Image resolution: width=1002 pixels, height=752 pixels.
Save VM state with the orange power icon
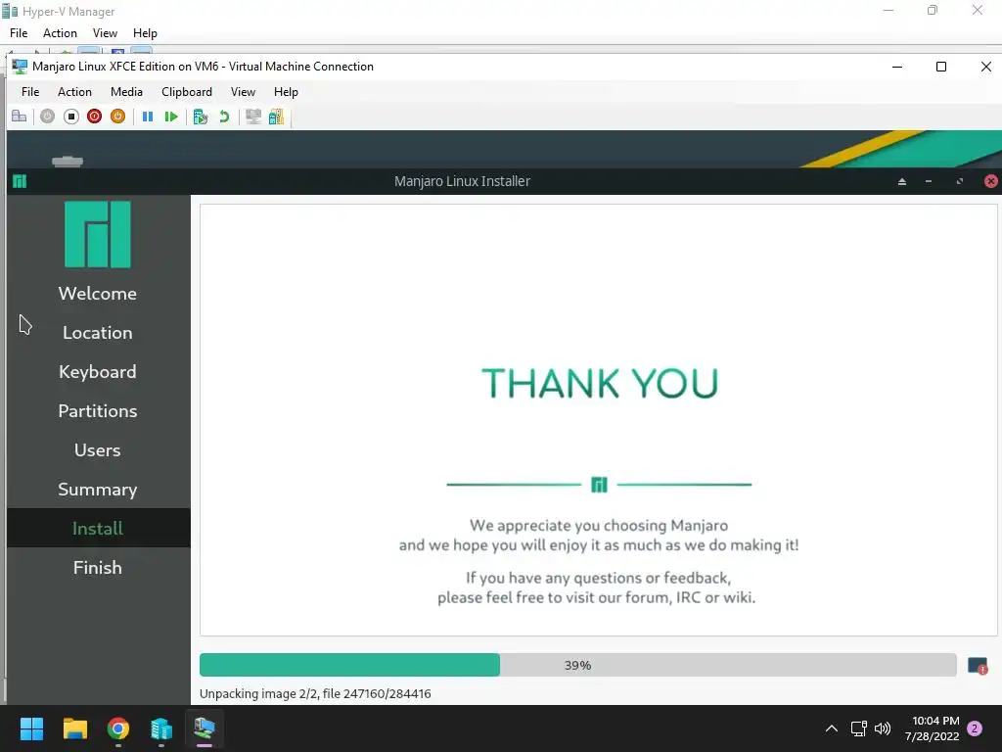tap(117, 117)
